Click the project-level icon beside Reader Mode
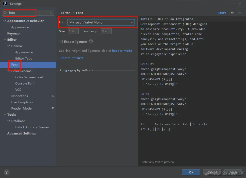Viewport: 246px width, 178px height. (x=53, y=108)
